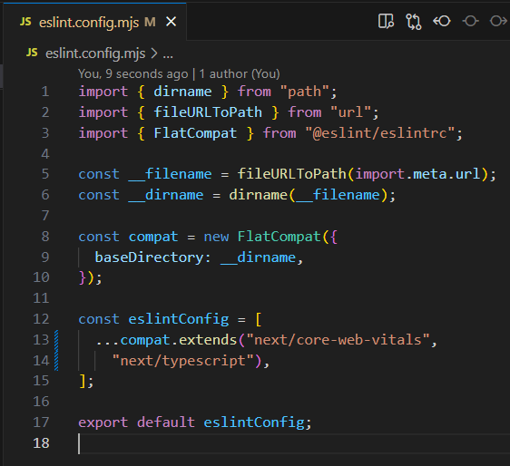Click the "path" string on line 1
This screenshot has width=510, height=466.
click(x=304, y=92)
